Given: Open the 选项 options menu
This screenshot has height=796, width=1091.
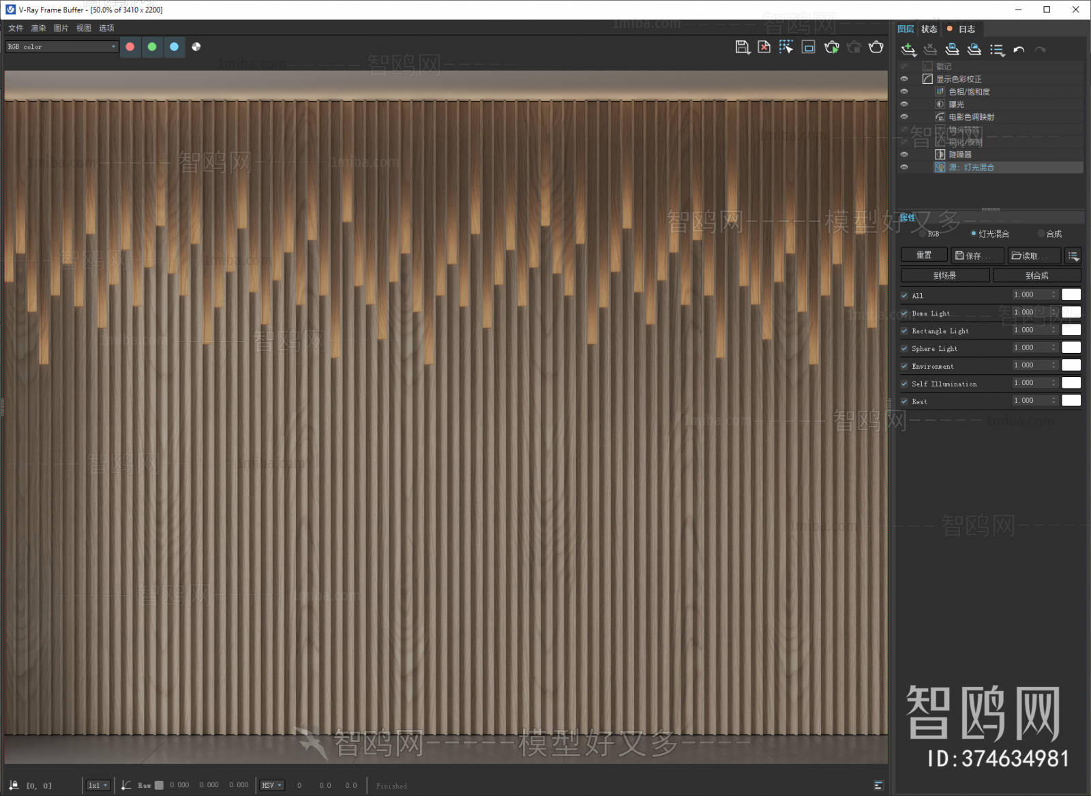Looking at the screenshot, I should point(106,28).
